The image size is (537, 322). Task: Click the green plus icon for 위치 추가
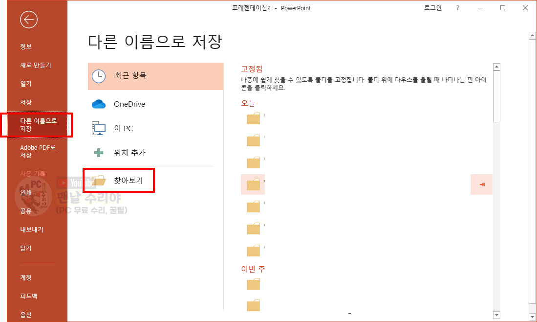point(99,153)
